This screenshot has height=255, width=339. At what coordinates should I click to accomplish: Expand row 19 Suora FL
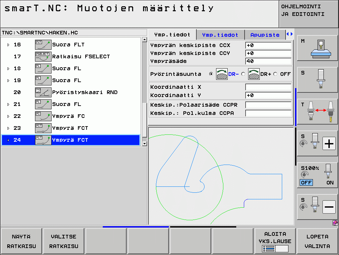[8, 80]
